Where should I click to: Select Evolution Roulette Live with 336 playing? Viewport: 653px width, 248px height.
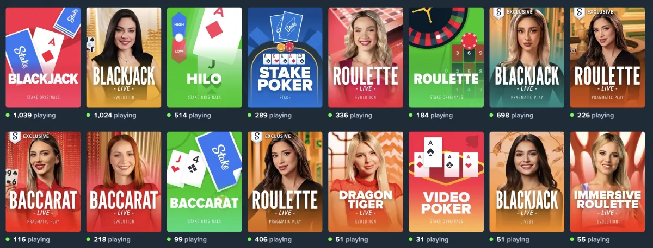366,58
